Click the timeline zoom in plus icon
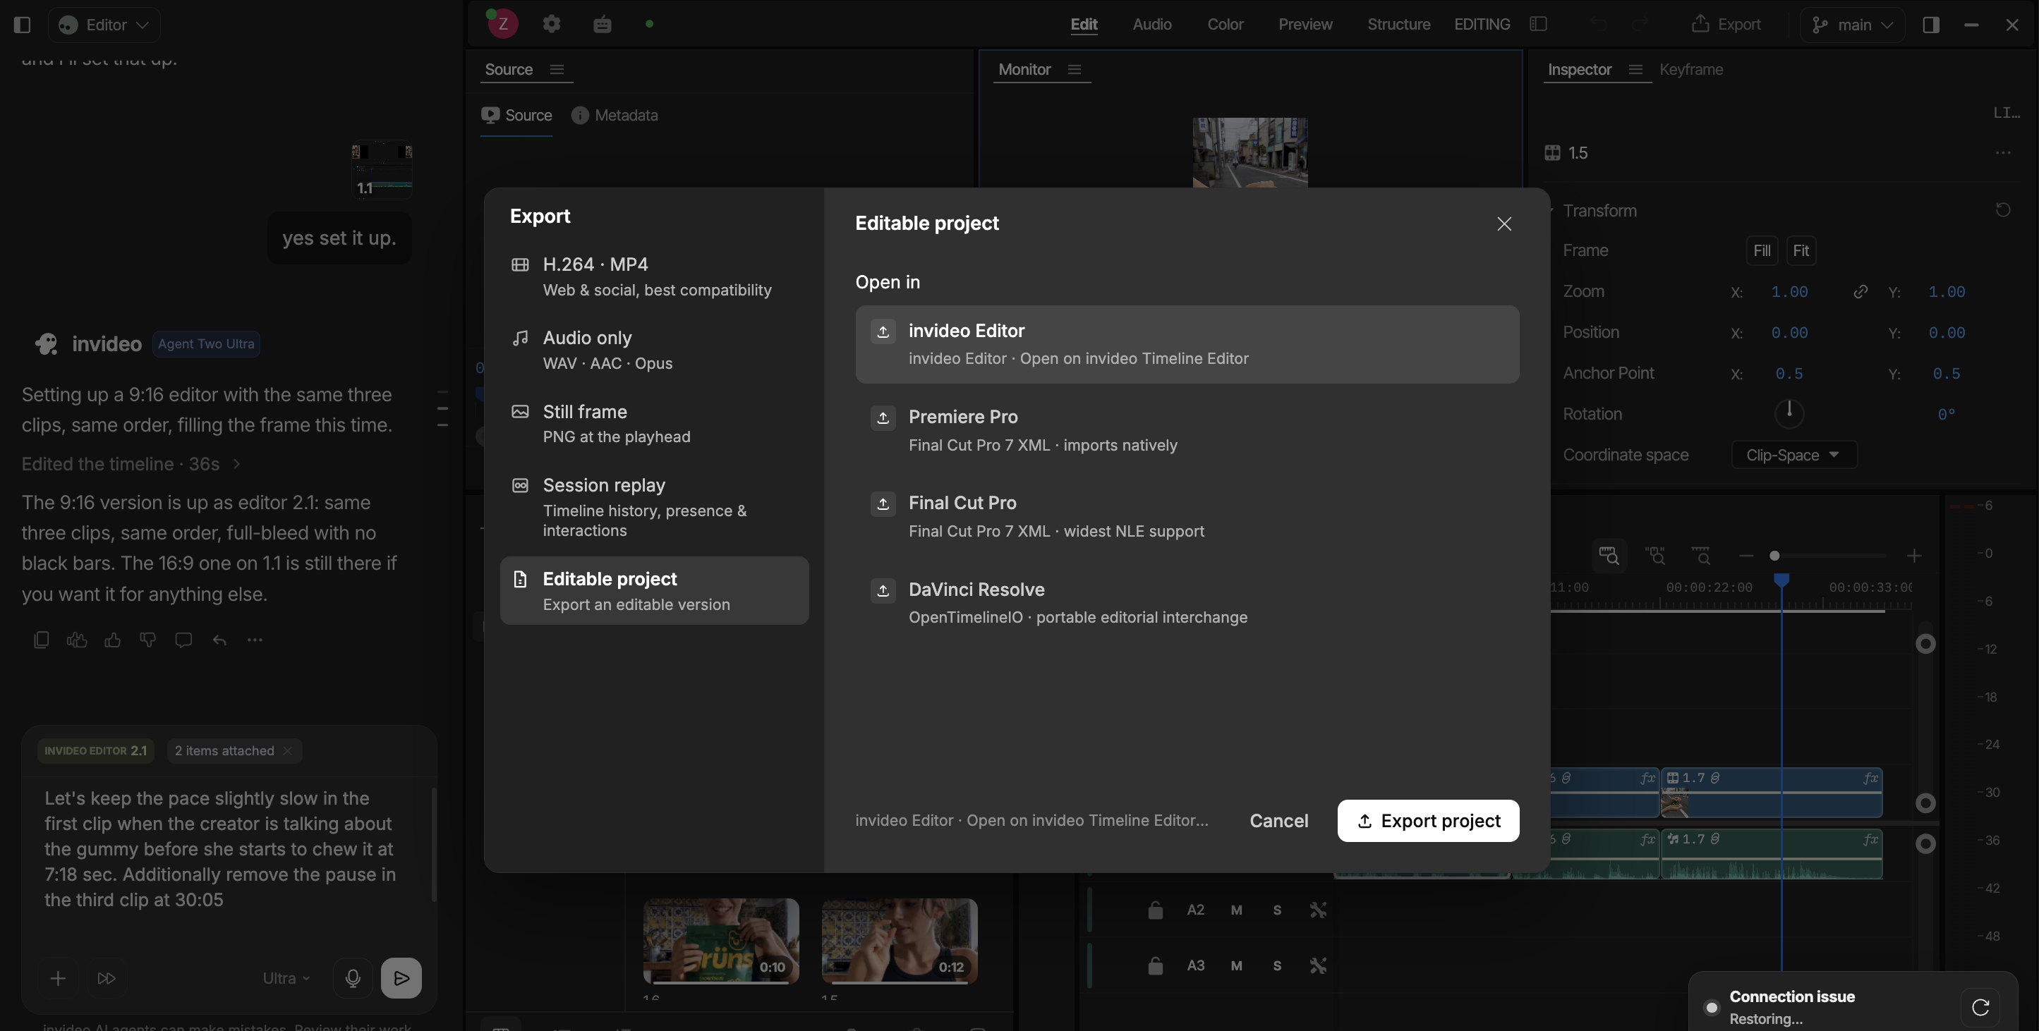The height and width of the screenshot is (1031, 2039). [1914, 556]
